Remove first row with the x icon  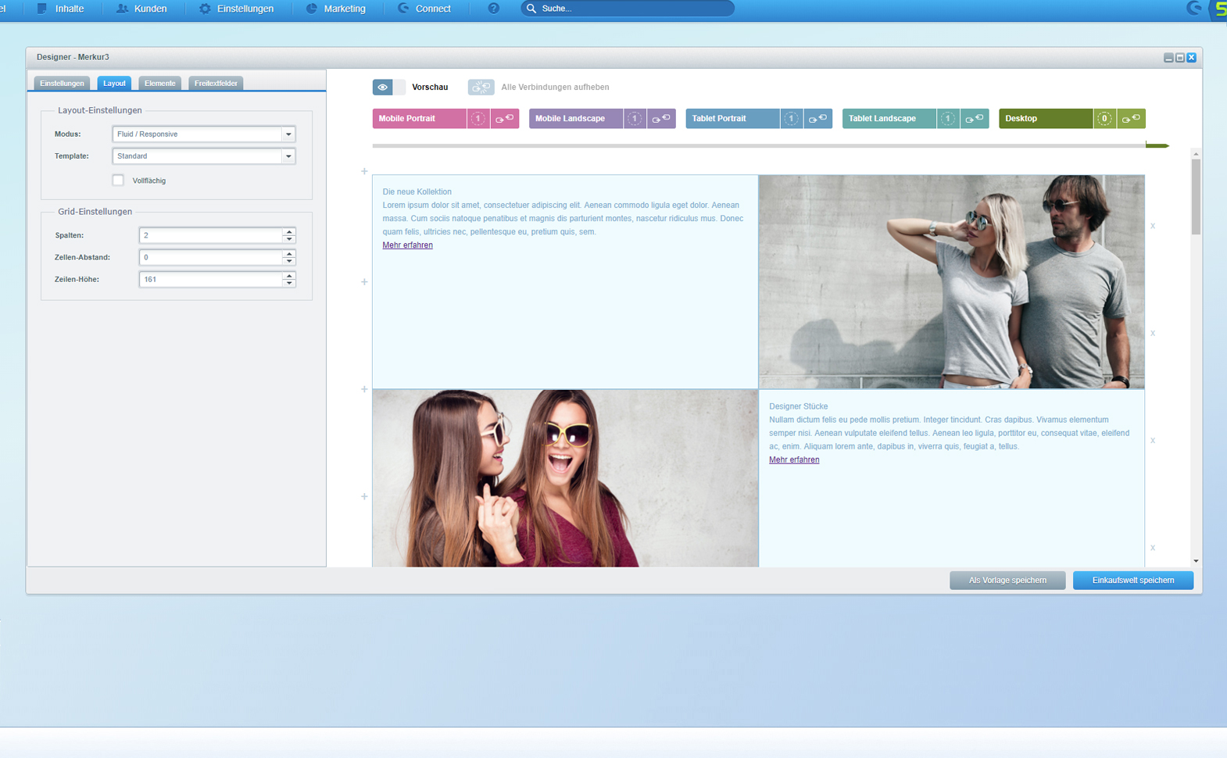(1153, 226)
